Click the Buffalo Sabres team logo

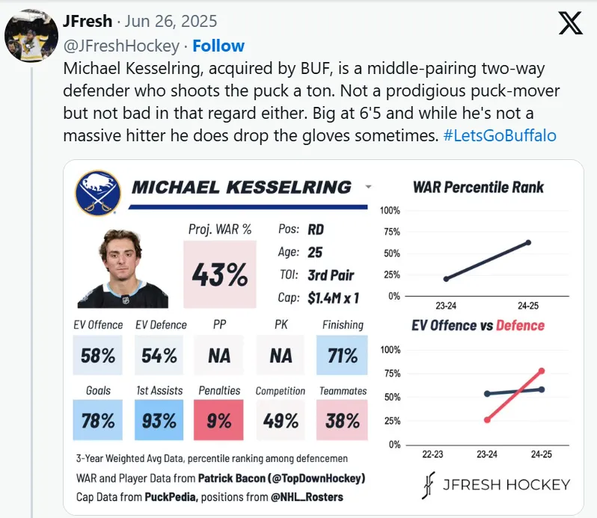coord(98,193)
